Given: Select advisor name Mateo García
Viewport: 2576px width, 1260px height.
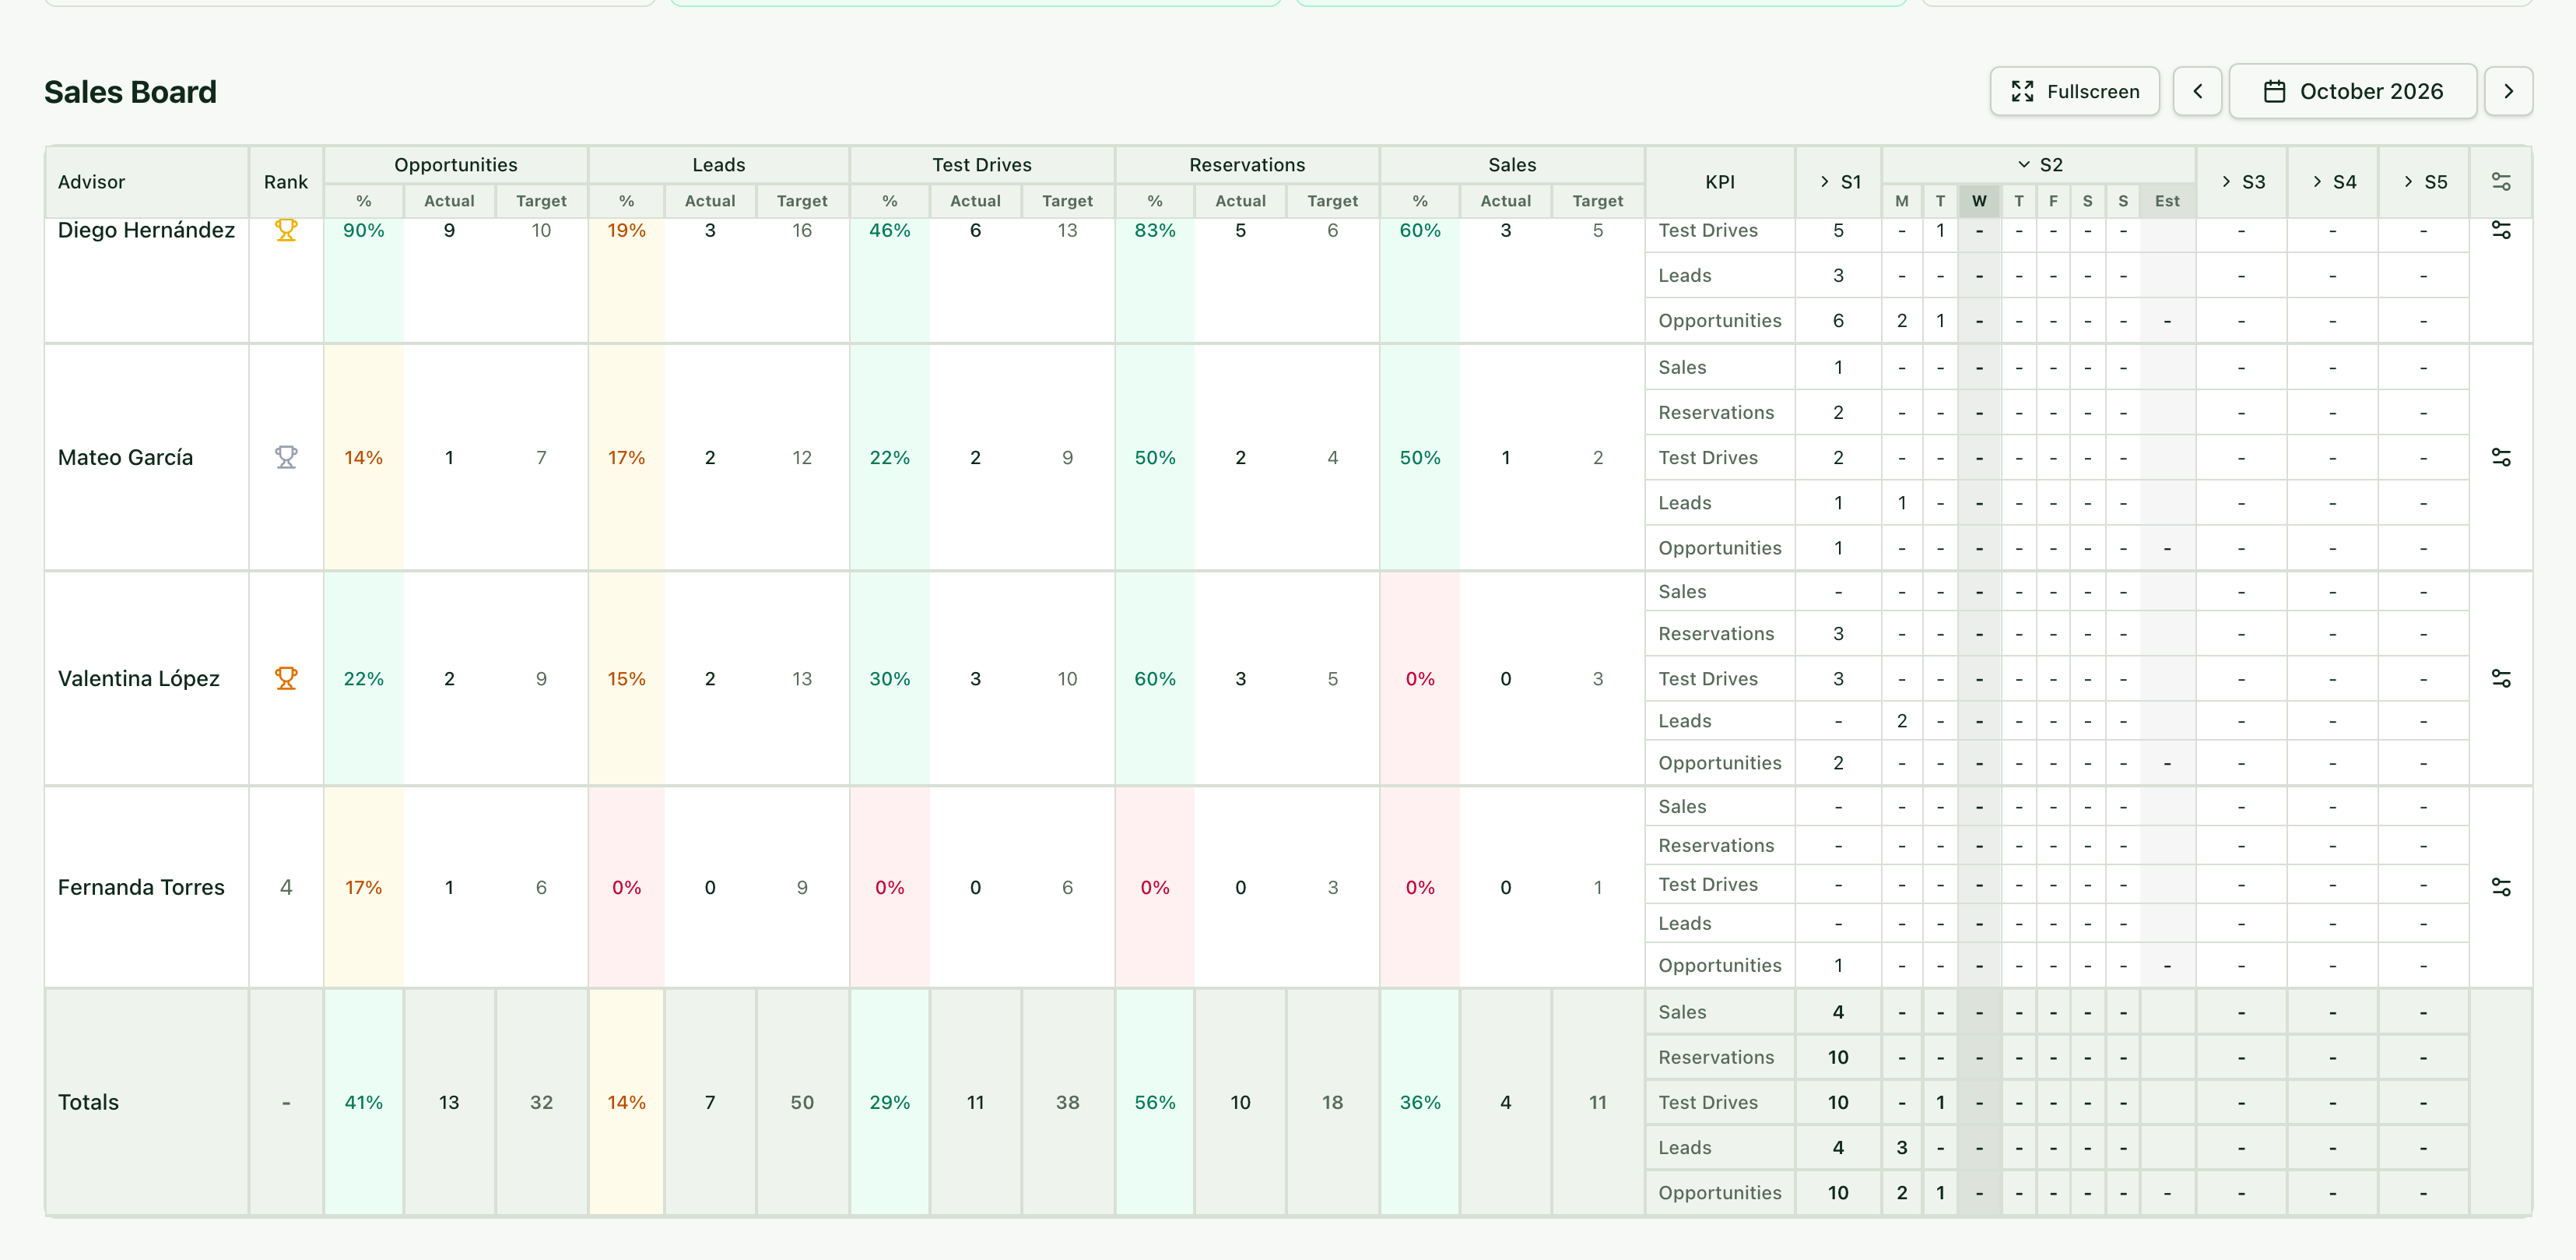Looking at the screenshot, I should 125,457.
